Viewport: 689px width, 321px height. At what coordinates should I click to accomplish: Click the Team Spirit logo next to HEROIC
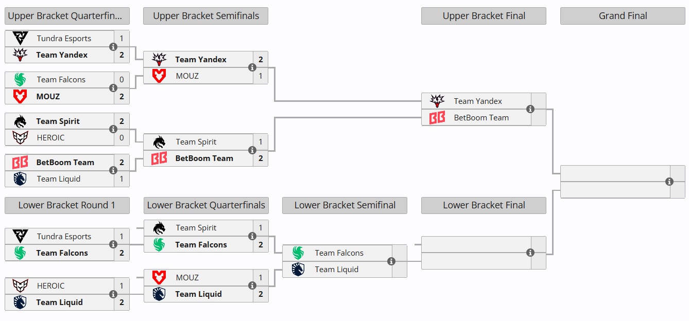[20, 121]
